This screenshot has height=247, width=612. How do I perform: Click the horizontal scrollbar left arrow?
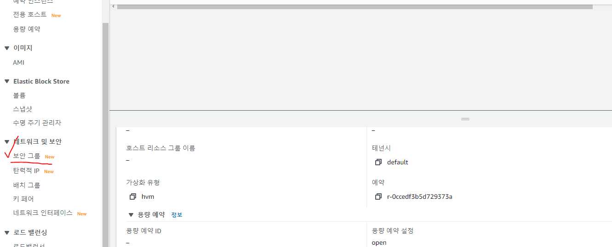pos(113,6)
